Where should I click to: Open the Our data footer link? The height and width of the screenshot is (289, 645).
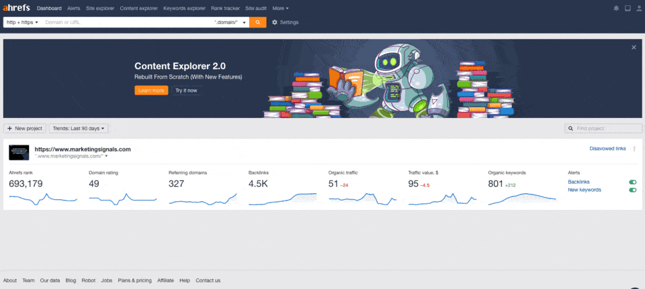[x=50, y=280]
